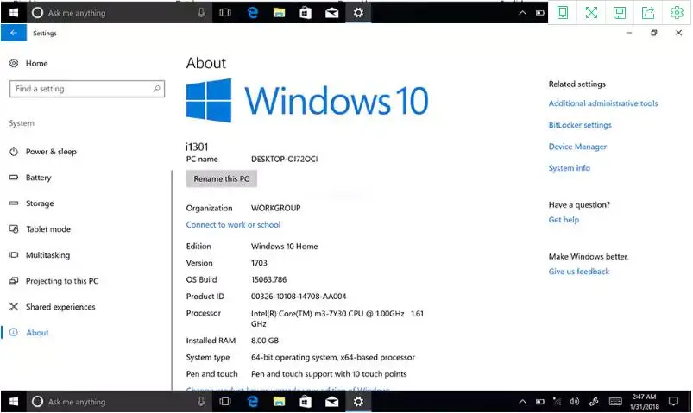
Task: Click the green tablet device icon
Action: [562, 12]
